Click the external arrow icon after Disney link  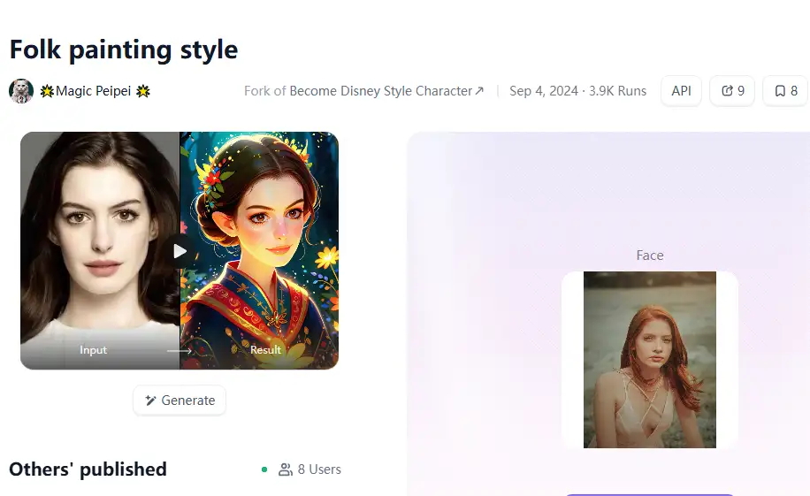coord(479,91)
